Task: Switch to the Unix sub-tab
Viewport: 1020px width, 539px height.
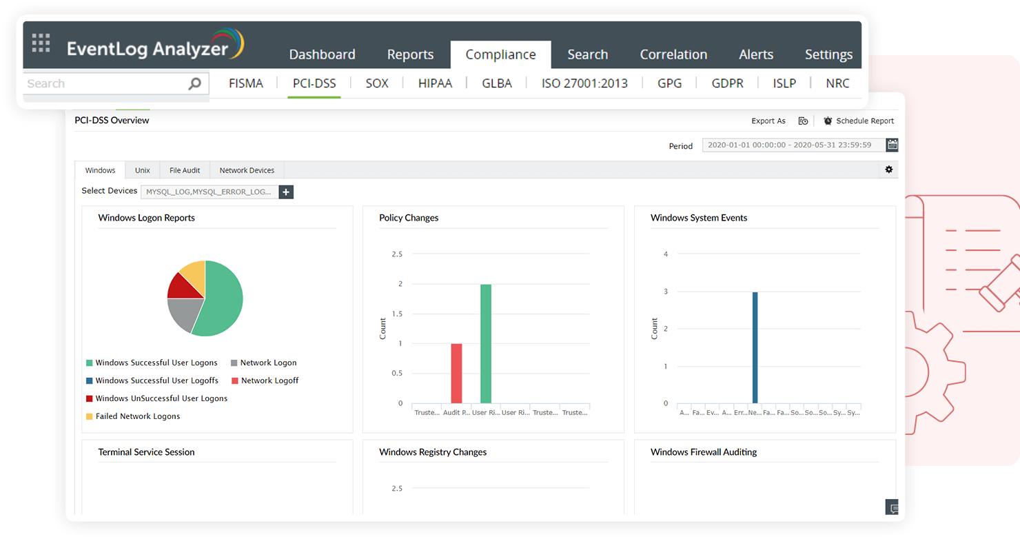Action: [143, 170]
